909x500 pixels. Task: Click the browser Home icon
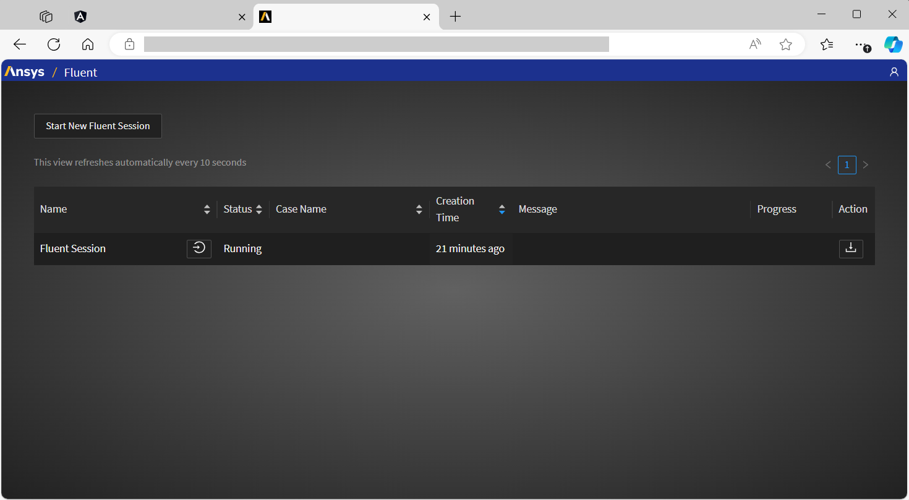click(x=87, y=44)
